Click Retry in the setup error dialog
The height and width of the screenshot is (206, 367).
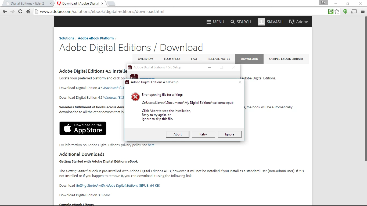[x=203, y=134]
